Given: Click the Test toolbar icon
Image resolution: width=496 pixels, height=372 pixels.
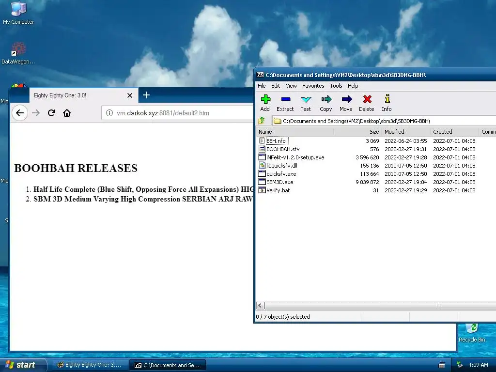Looking at the screenshot, I should tap(305, 103).
